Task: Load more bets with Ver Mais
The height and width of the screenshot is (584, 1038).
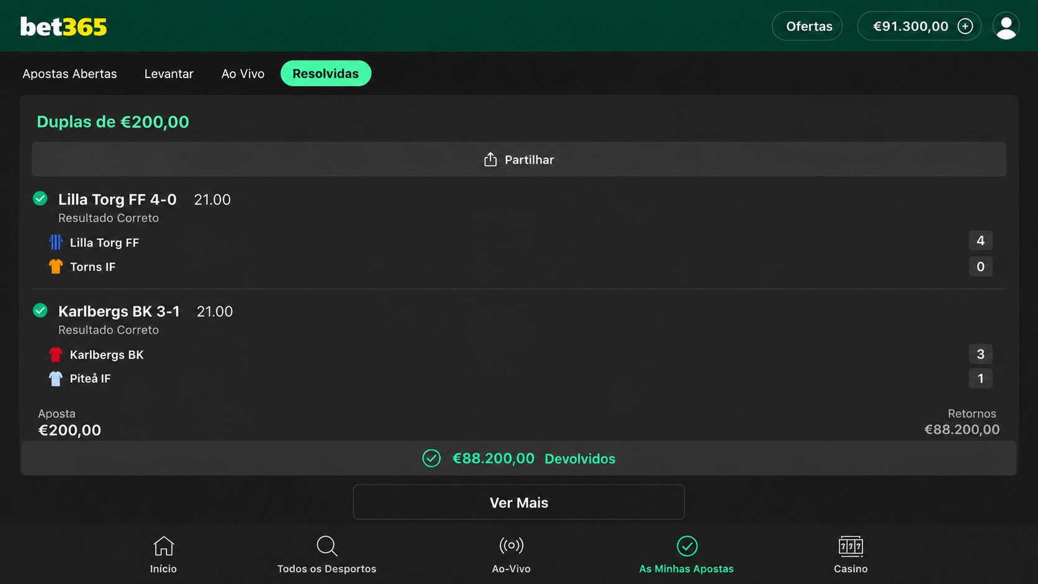Action: click(519, 502)
